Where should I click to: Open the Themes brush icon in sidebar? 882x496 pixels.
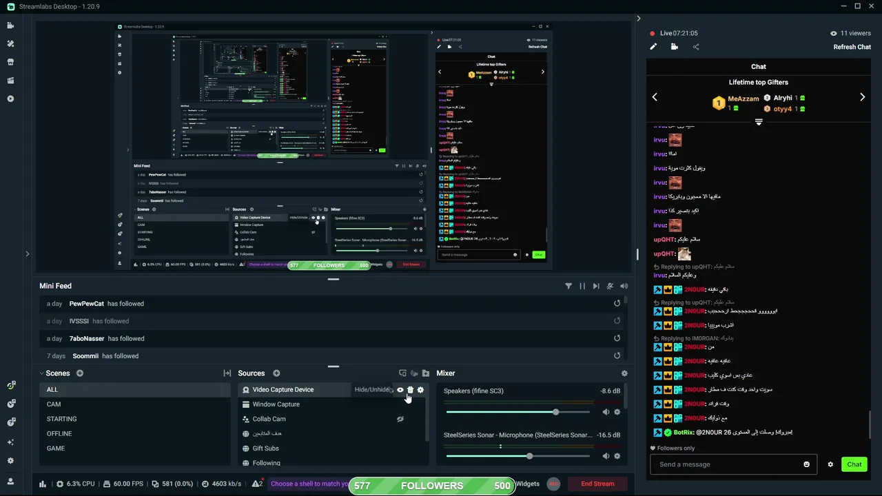10,43
